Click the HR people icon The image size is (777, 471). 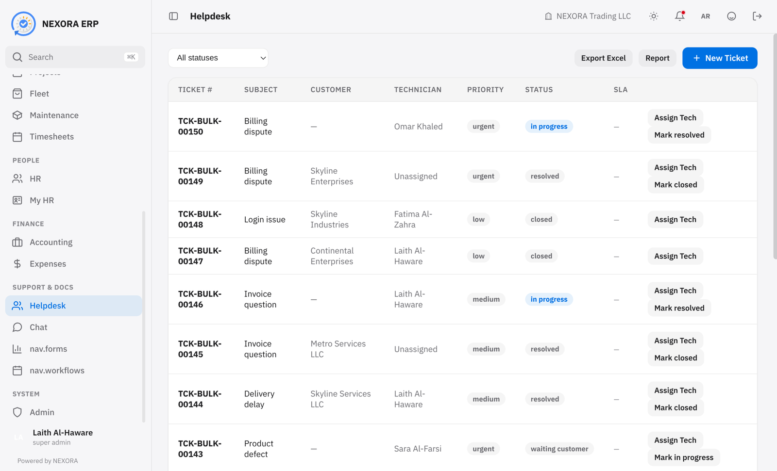point(17,179)
